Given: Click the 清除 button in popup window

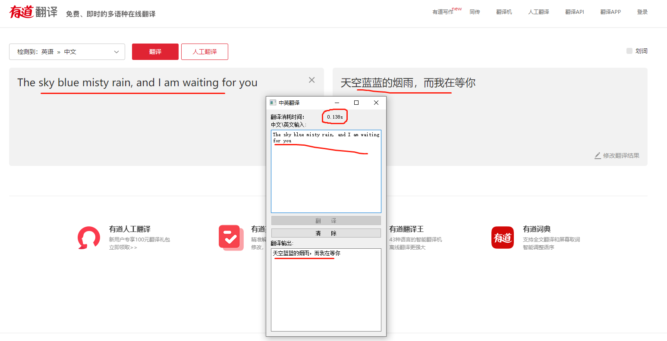Looking at the screenshot, I should point(326,233).
